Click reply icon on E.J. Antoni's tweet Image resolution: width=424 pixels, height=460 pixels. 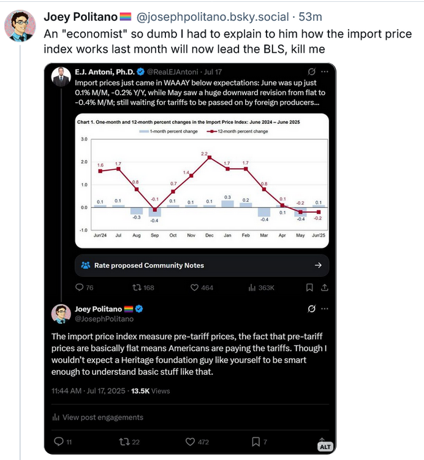click(x=79, y=287)
